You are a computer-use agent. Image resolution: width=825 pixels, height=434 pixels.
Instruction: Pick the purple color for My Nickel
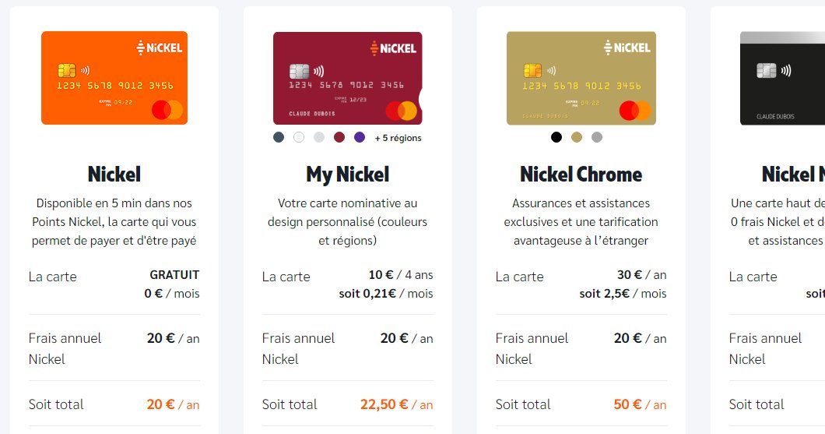(x=360, y=137)
